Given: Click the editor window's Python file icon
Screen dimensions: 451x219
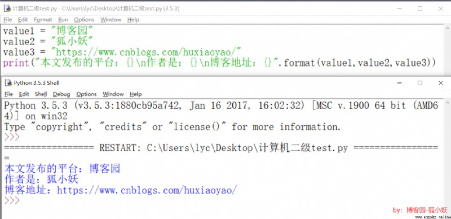Looking at the screenshot, I should pos(7,8).
